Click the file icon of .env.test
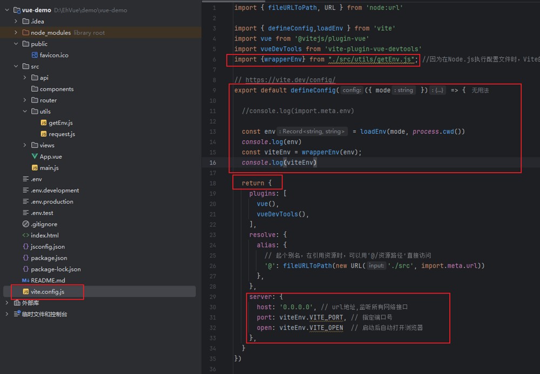Screen dimensions: 540x374 pyautogui.click(x=25, y=213)
